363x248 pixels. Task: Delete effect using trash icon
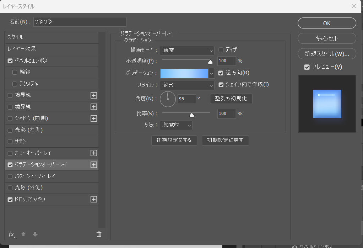(99, 234)
